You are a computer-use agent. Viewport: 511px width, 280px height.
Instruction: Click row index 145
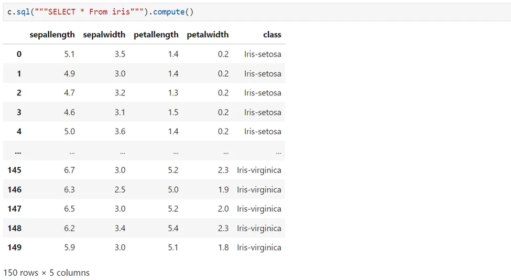coord(14,170)
